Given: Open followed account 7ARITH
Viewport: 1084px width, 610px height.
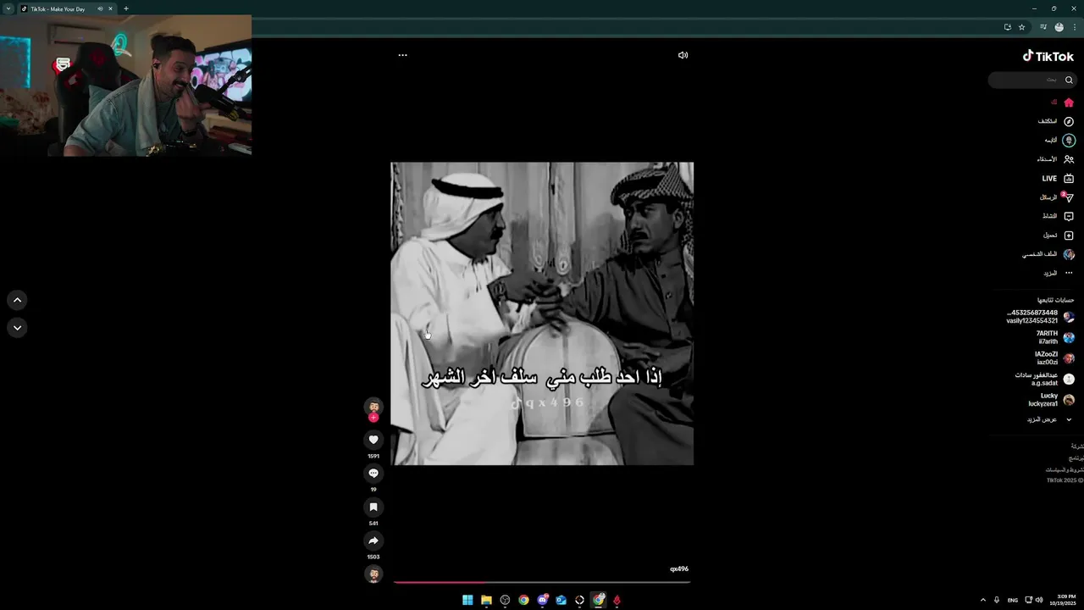Looking at the screenshot, I should click(1055, 337).
